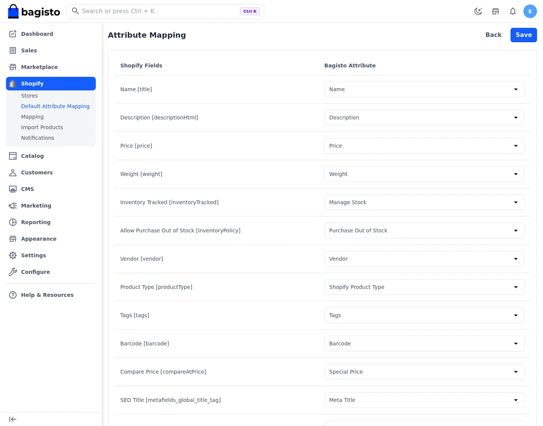543x426 pixels.
Task: Click the search magnifier icon
Action: point(75,11)
